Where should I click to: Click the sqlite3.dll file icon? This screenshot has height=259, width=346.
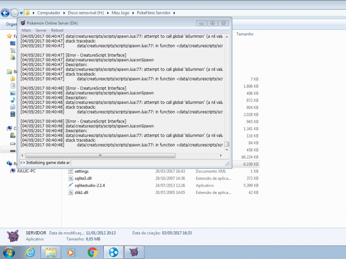pos(70,178)
